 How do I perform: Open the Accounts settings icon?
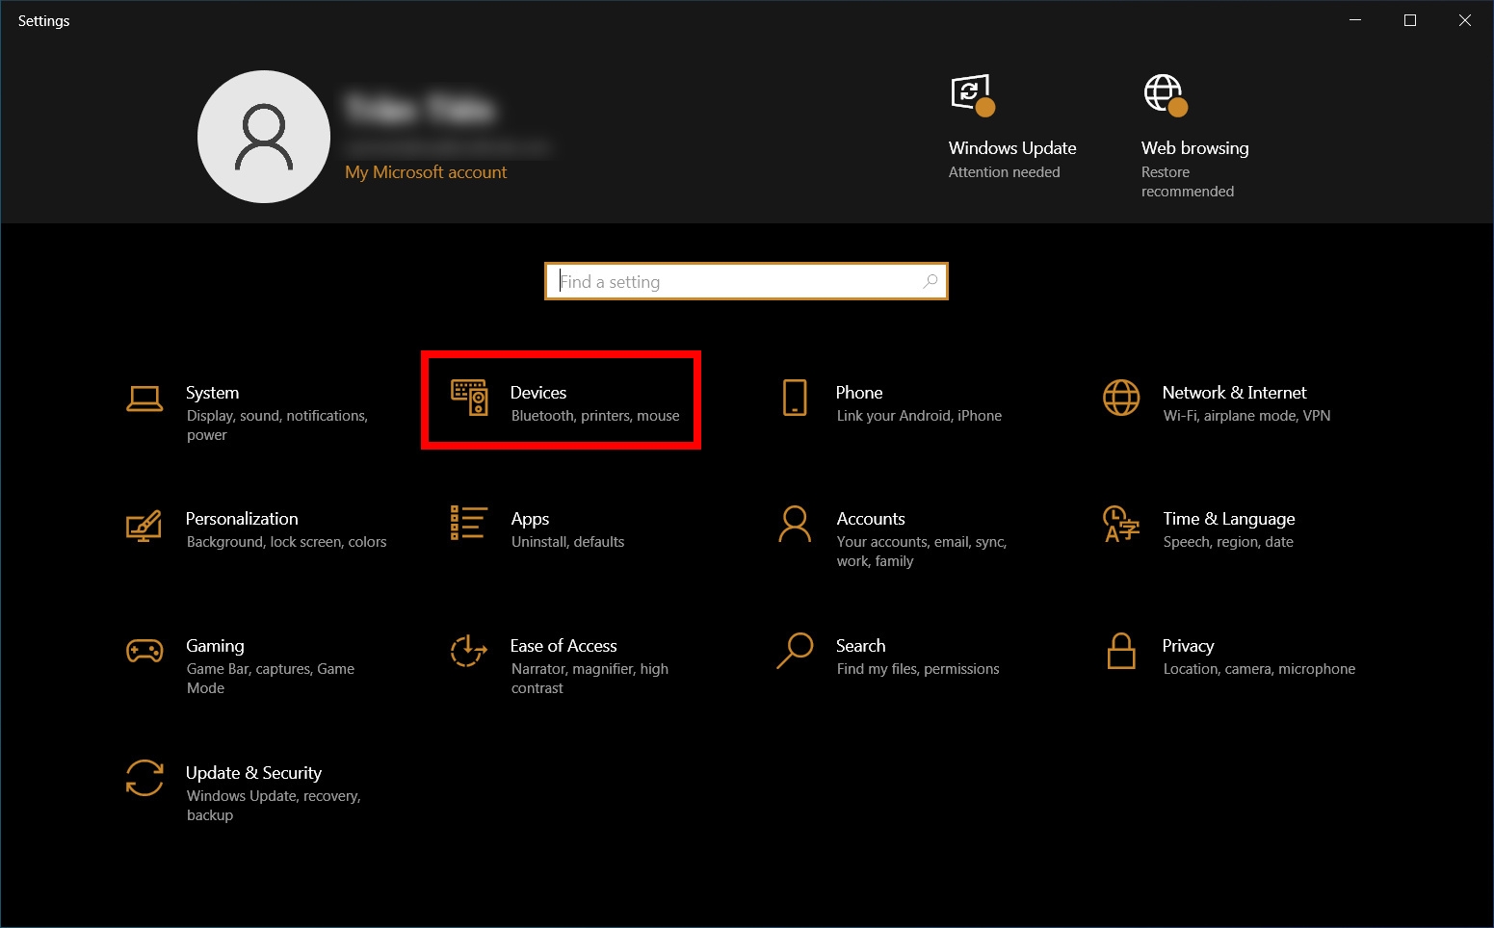795,525
